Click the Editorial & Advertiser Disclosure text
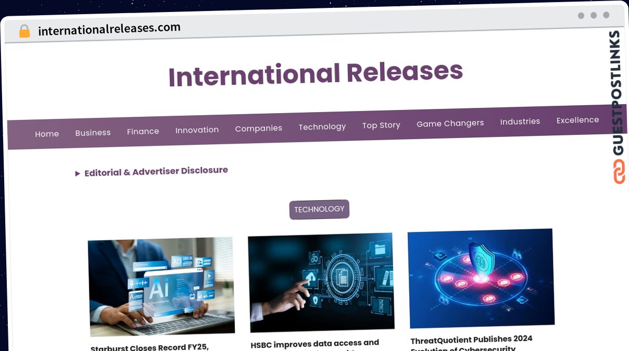 point(156,171)
